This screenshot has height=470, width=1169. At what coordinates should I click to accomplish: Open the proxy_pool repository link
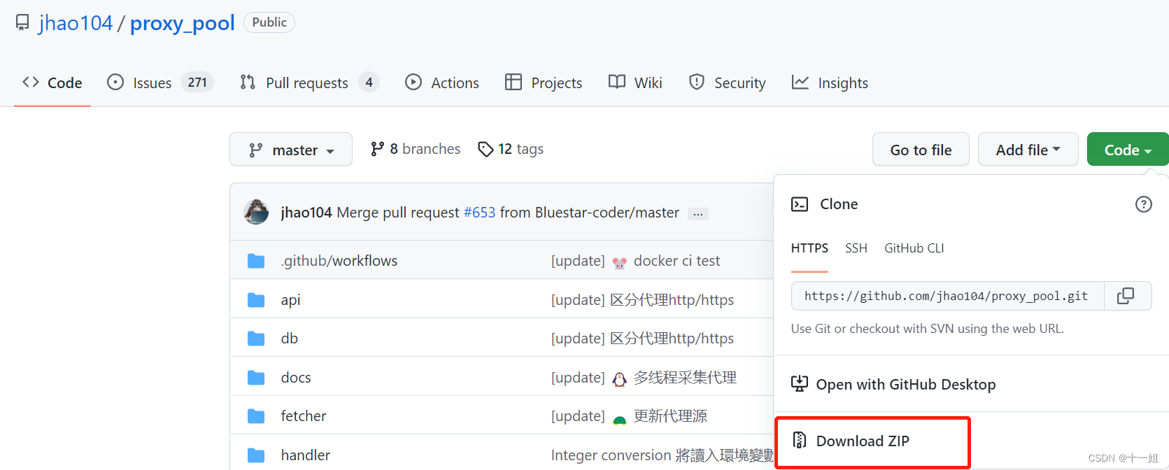pos(182,23)
